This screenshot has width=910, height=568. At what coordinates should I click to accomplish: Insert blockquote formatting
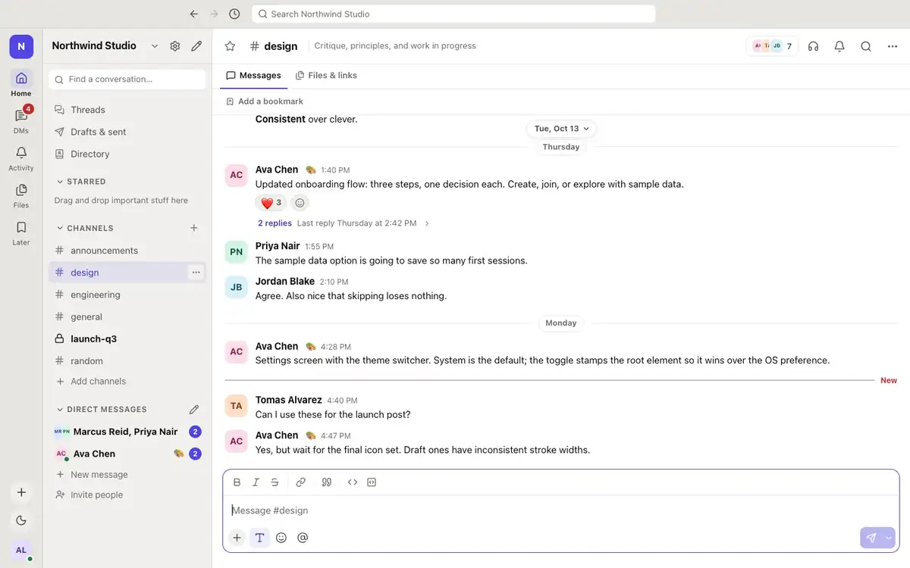(327, 482)
